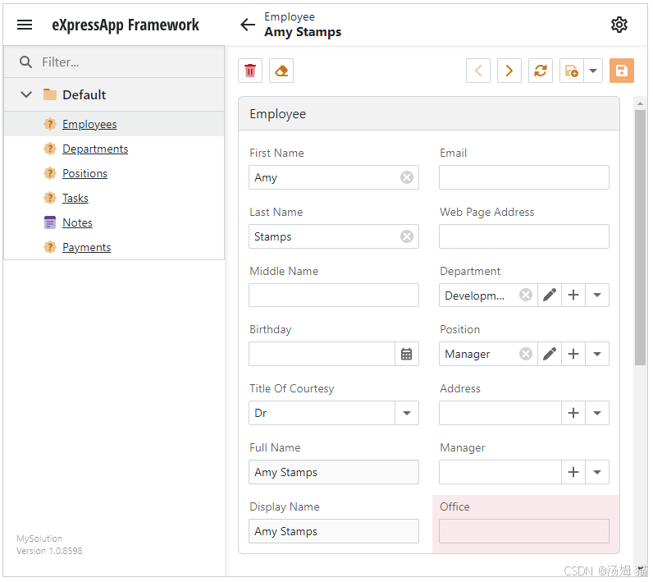Image resolution: width=653 pixels, height=582 pixels.
Task: Expand the Manager dropdown list
Action: pyautogui.click(x=597, y=472)
